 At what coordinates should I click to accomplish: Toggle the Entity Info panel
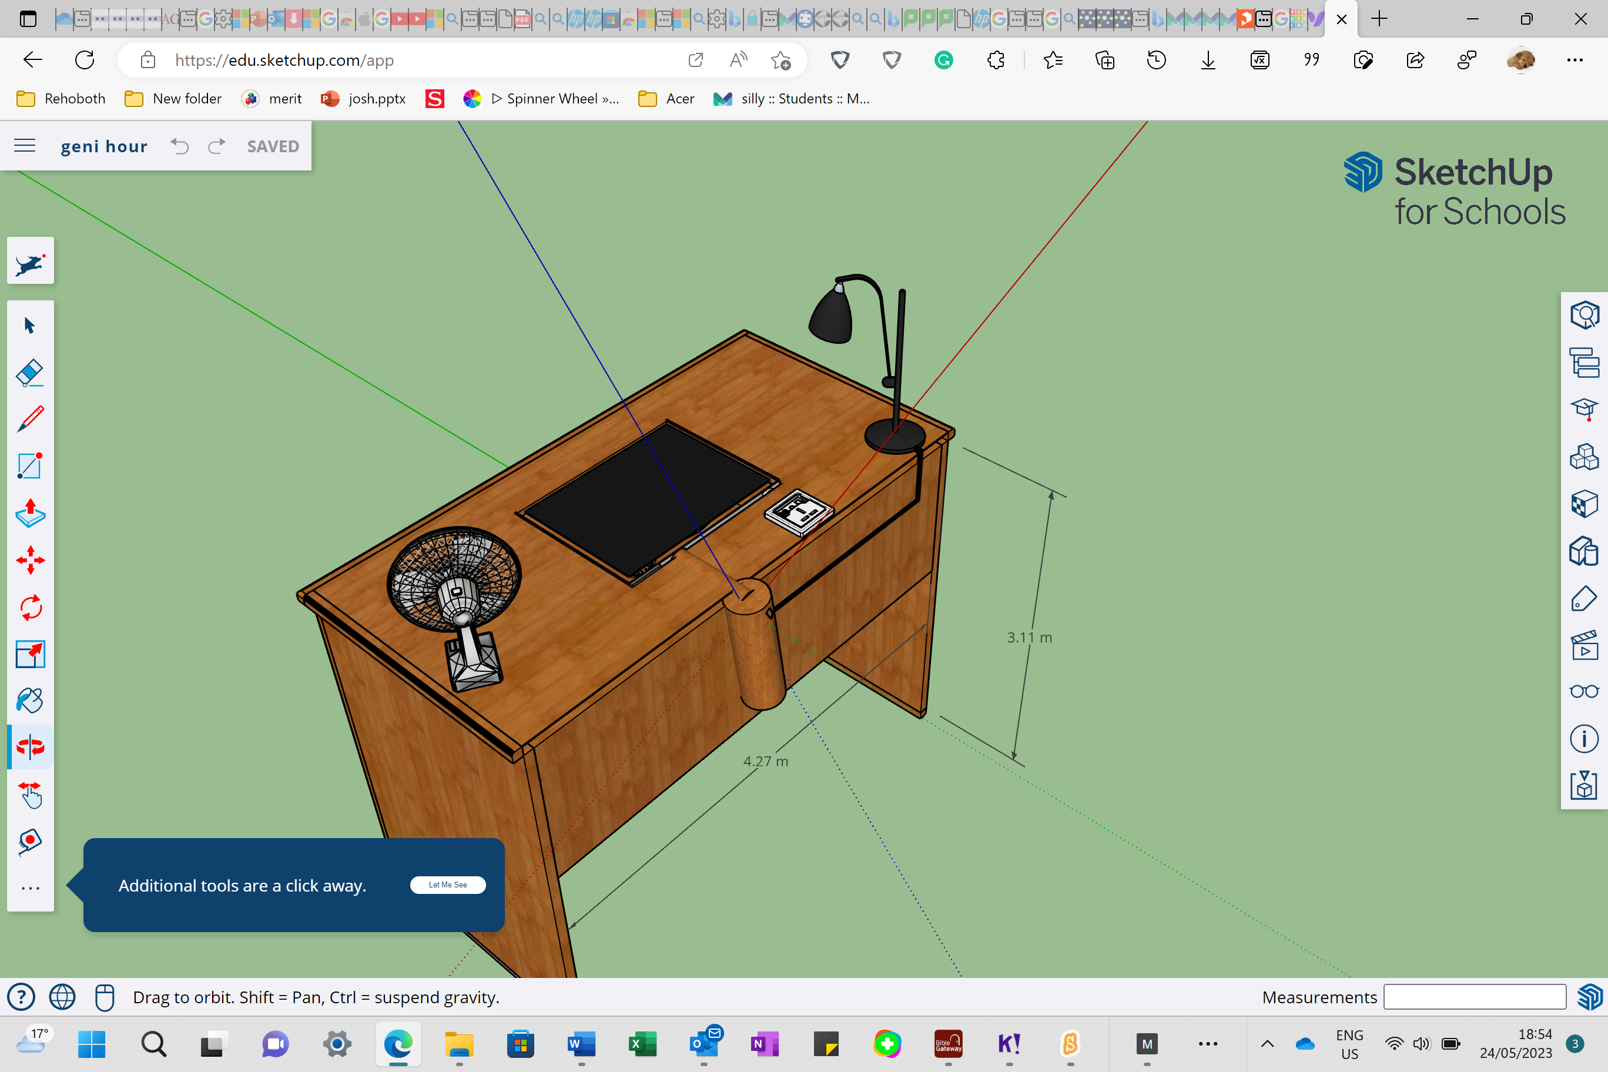(x=1584, y=738)
